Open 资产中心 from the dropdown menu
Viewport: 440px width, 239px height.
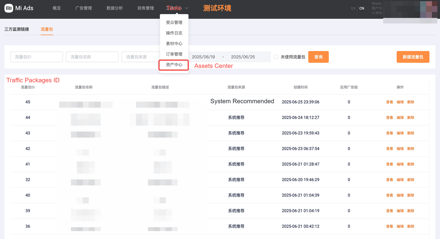click(x=174, y=65)
